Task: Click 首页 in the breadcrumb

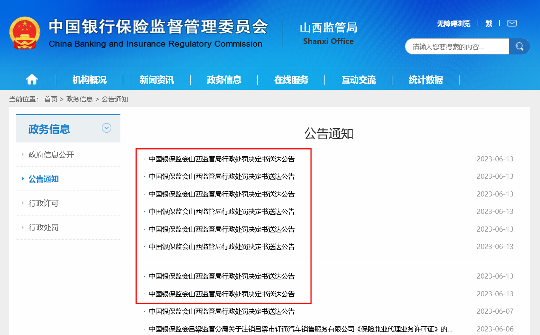Action: tap(51, 99)
